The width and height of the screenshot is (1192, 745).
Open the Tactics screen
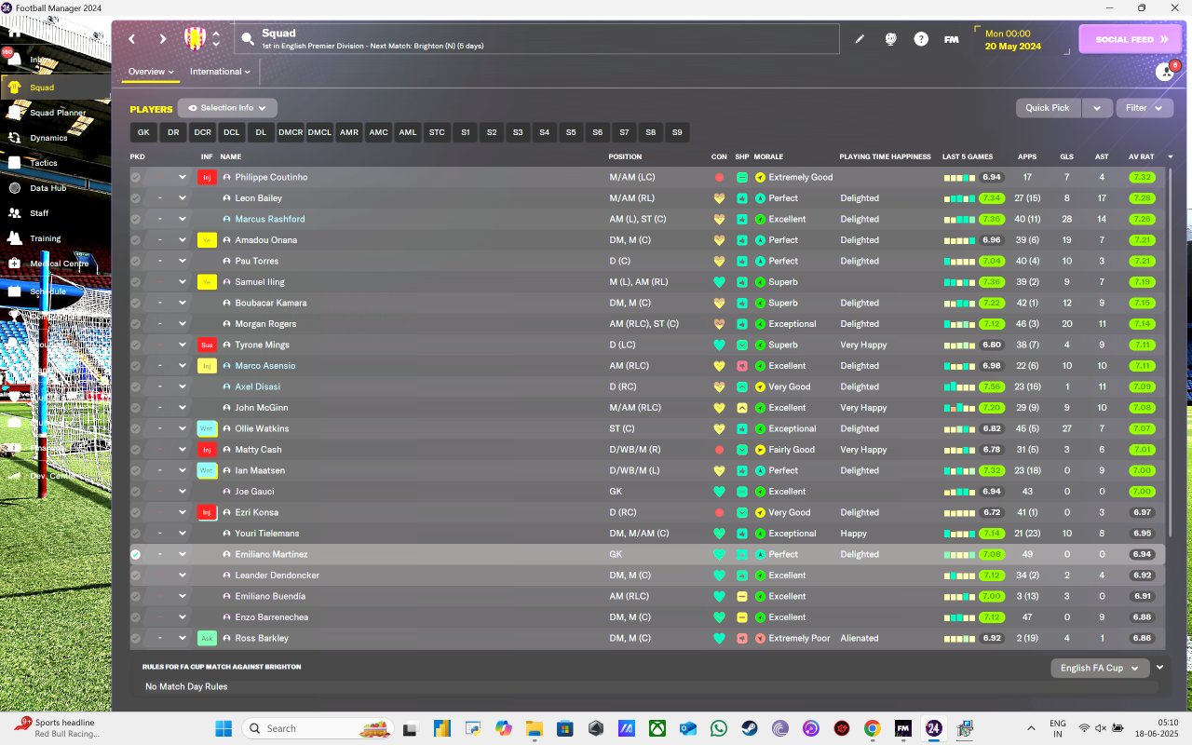44,163
